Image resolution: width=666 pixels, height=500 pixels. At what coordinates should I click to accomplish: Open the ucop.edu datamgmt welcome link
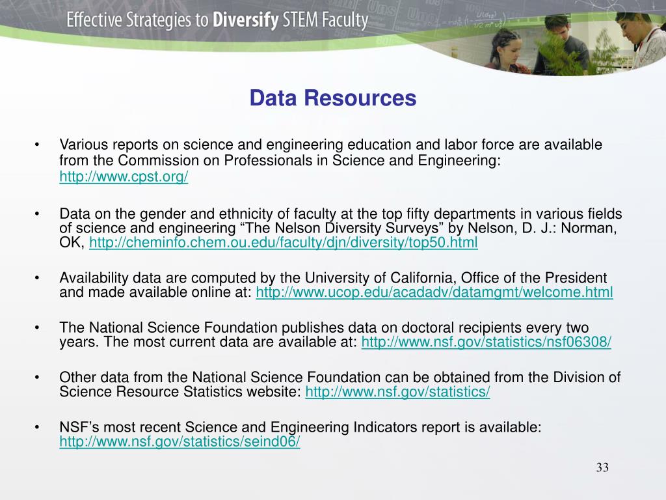[x=434, y=292]
